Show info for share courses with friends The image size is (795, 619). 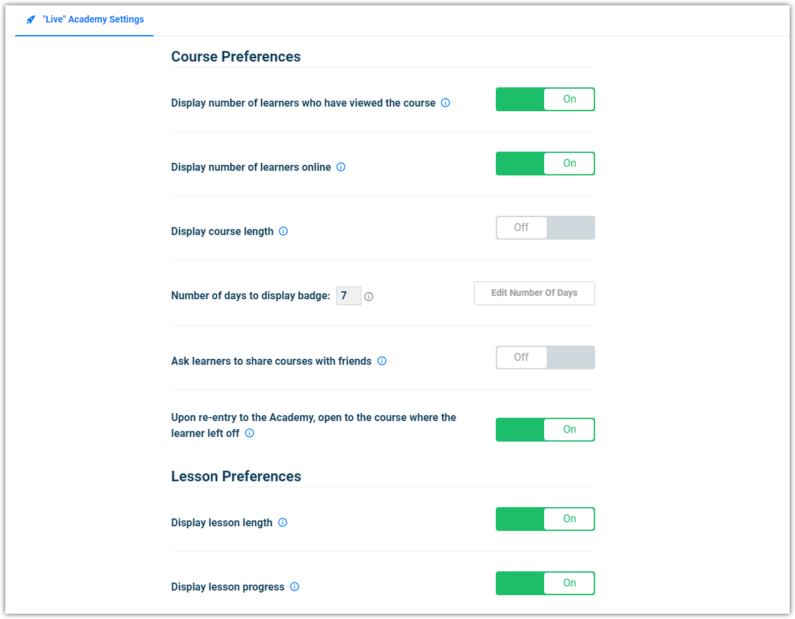click(x=382, y=361)
